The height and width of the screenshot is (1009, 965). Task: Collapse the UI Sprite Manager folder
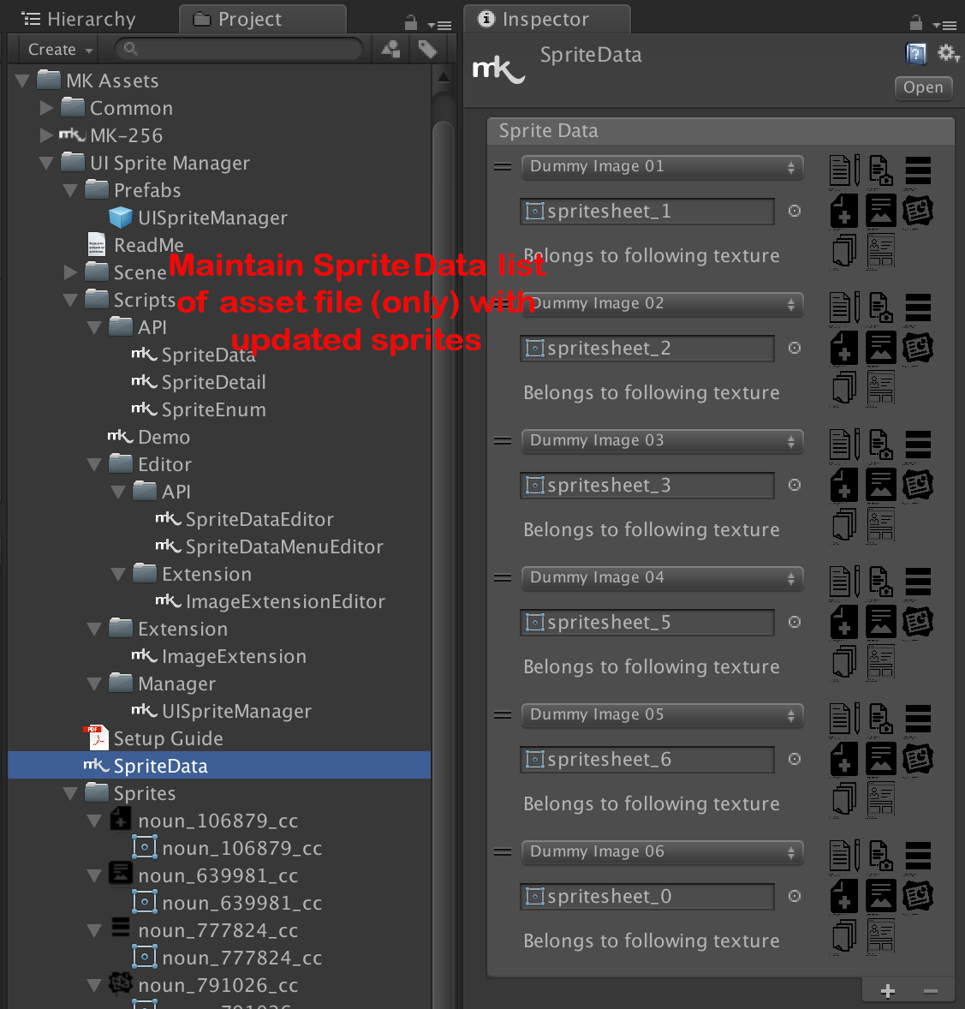[x=46, y=164]
